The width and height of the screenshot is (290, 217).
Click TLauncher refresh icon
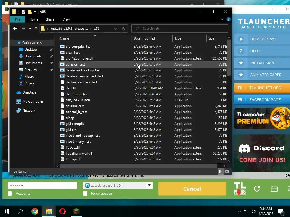click(x=257, y=188)
